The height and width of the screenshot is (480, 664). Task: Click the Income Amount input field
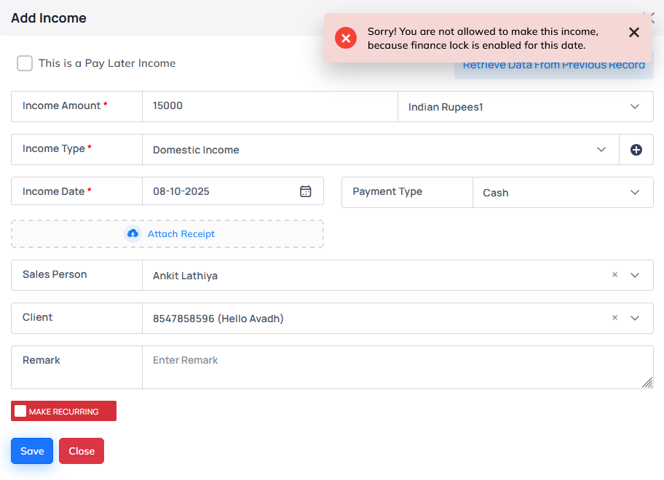(x=269, y=106)
